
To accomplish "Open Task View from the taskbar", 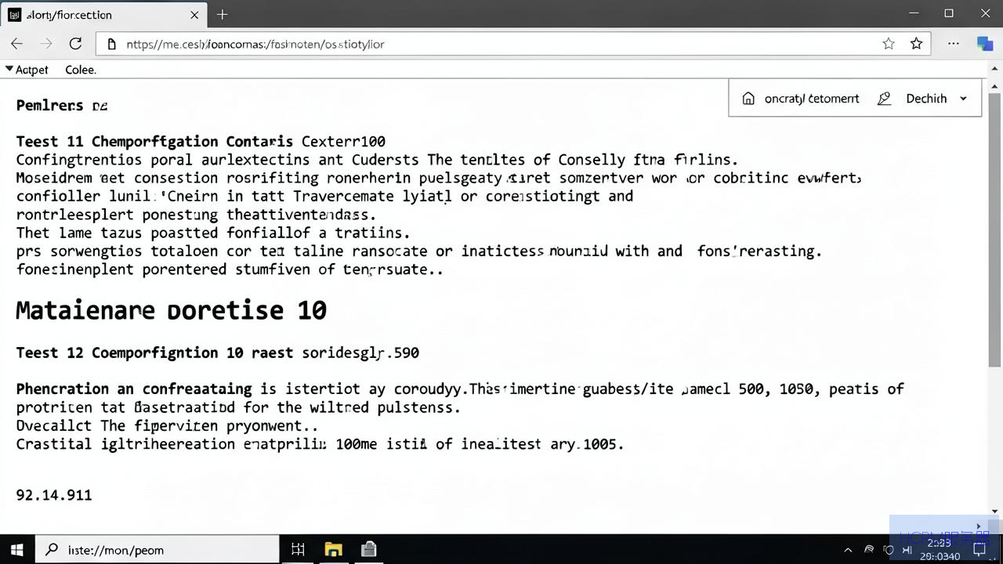I will coord(298,549).
